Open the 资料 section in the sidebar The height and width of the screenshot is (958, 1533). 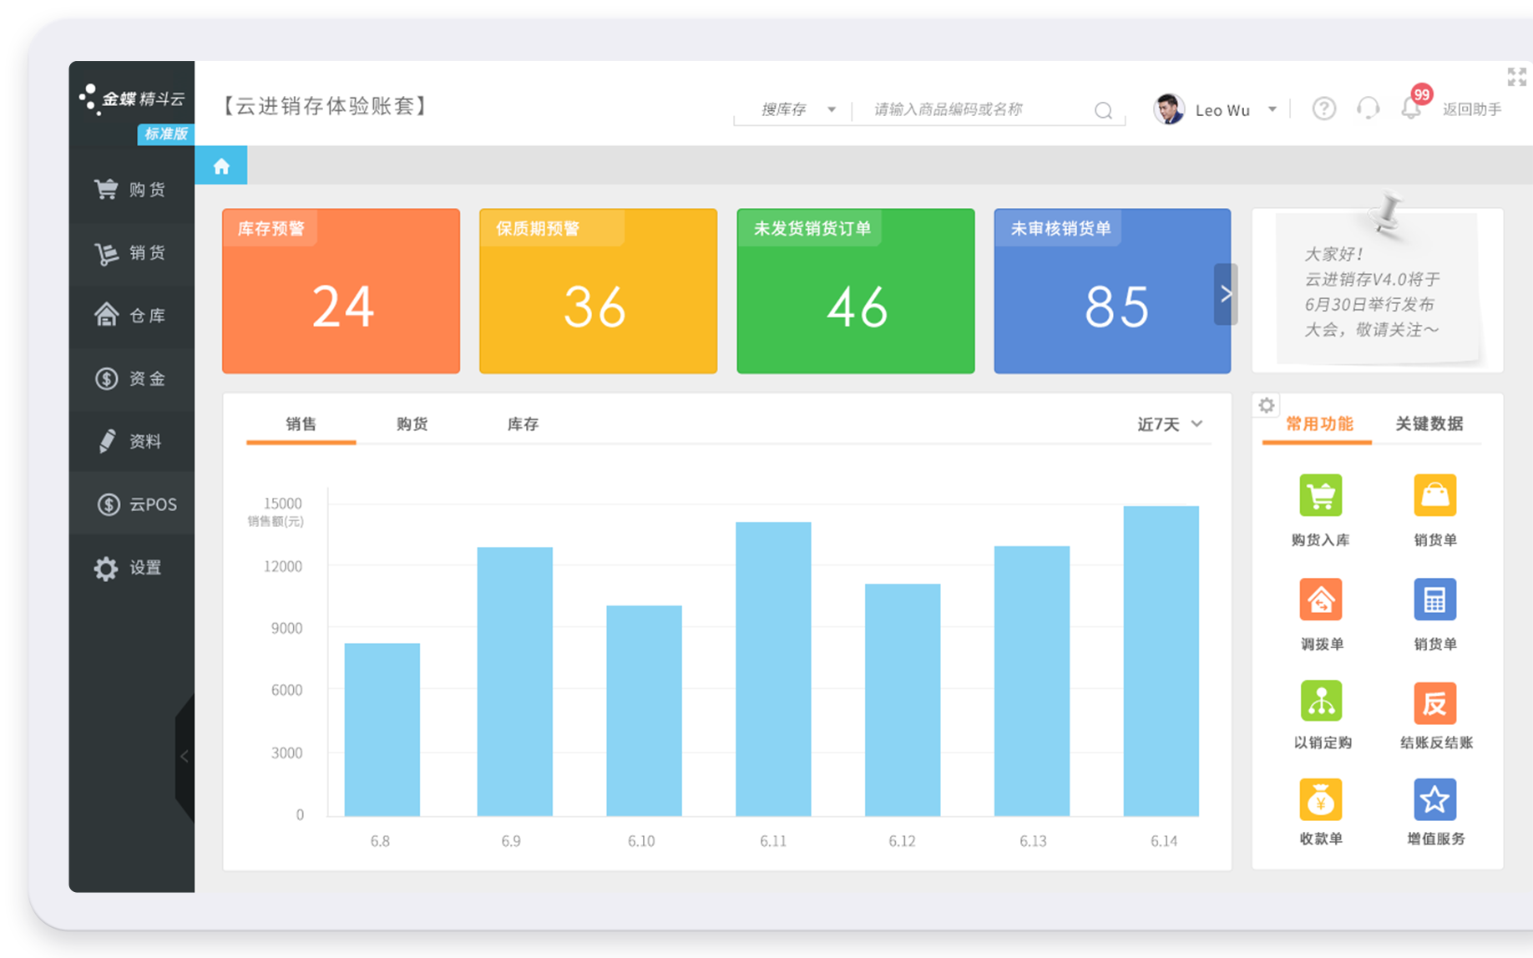coord(129,441)
